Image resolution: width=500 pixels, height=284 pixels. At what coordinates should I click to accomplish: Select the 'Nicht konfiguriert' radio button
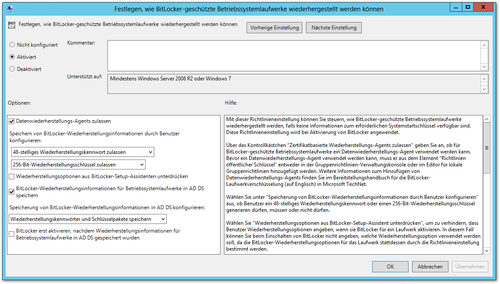(12, 45)
